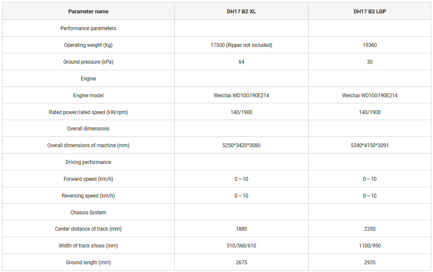Image resolution: width=433 pixels, height=272 pixels.
Task: Select the 5340*4150*3091 dimensions cell
Action: click(x=370, y=145)
